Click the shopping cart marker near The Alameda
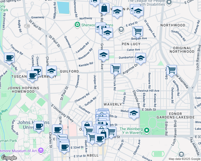This screenshot has width=201, height=161. (x=171, y=70)
